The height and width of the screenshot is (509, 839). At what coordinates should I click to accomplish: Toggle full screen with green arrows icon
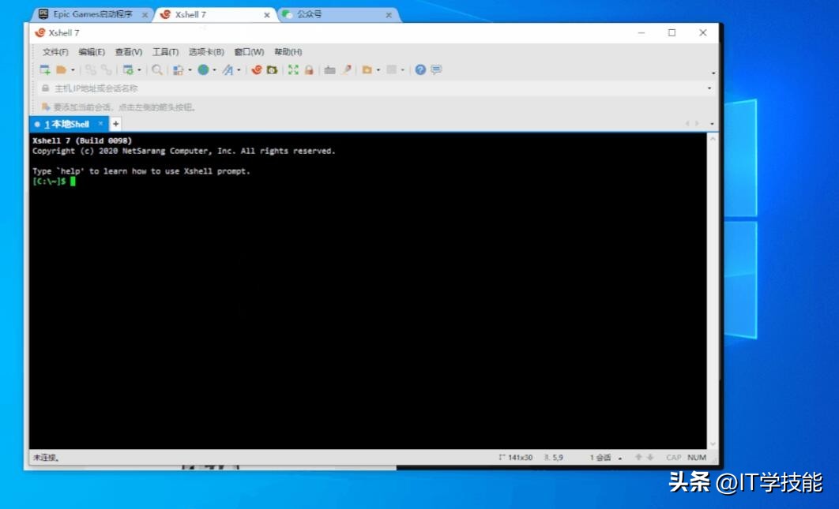293,70
